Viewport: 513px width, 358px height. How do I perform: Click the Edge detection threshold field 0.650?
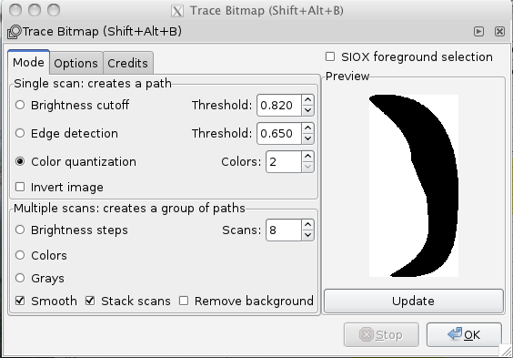279,133
